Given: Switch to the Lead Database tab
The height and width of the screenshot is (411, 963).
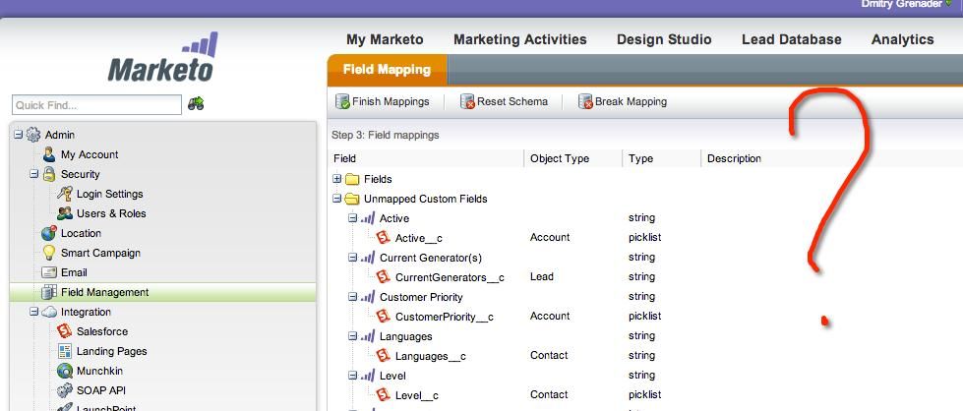Looking at the screenshot, I should click(x=791, y=39).
